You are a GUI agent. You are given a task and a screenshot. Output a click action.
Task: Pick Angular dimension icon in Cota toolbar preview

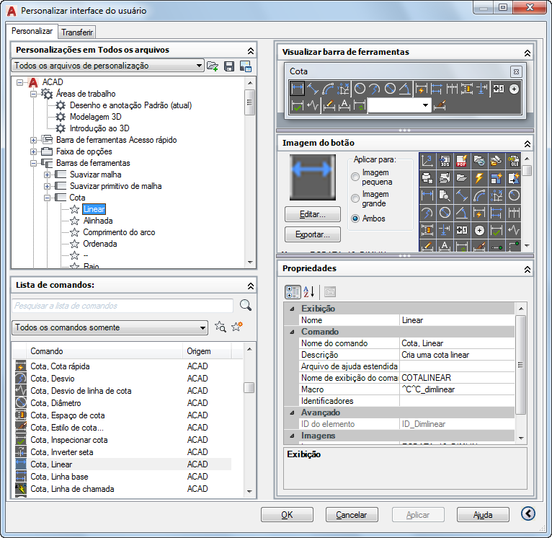[405, 89]
